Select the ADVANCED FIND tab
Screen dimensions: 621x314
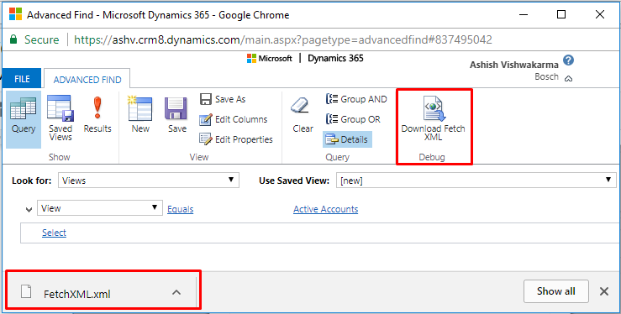pos(87,80)
